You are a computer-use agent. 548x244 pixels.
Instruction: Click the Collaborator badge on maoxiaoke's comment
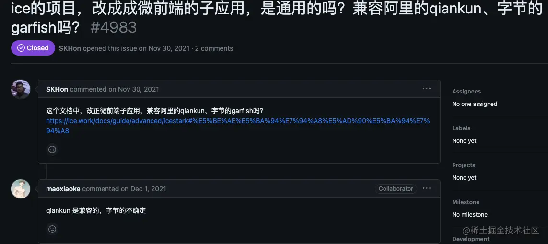396,189
